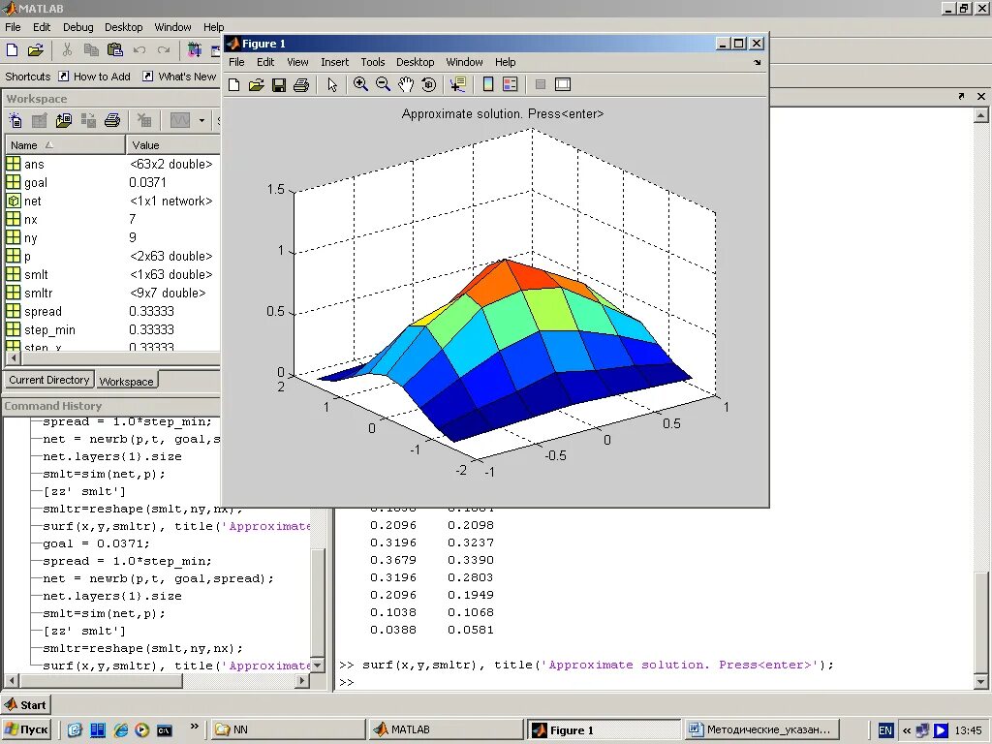Click Open Selection icon in Workspace toolbar

pos(39,120)
